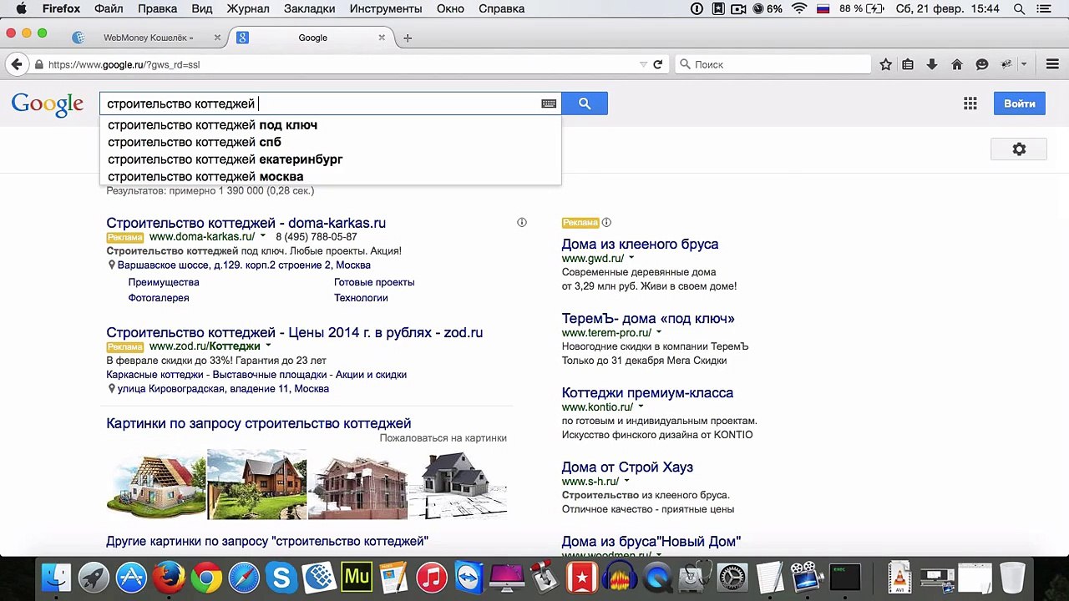Expand the dropdown arrow next to www.gwd.ru
1069x601 pixels.
pos(631,258)
